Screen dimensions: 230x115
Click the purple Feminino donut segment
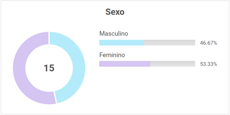pyautogui.click(x=19, y=69)
